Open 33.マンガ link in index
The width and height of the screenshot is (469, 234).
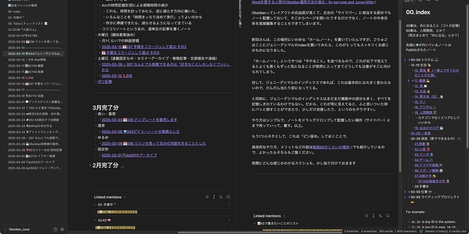424,154
